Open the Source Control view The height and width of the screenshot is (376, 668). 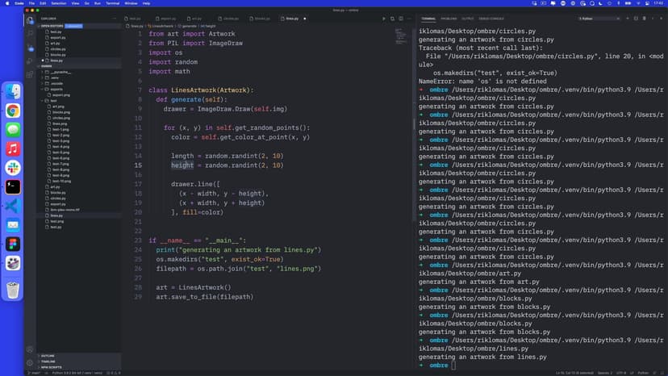pos(30,46)
